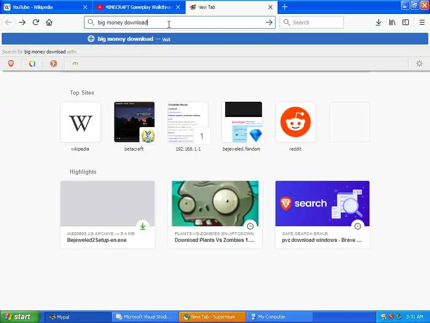Open a new tab with plus button

point(285,7)
